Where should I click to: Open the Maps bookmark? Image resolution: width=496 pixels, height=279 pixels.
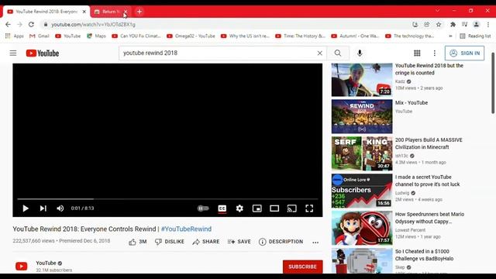point(96,36)
